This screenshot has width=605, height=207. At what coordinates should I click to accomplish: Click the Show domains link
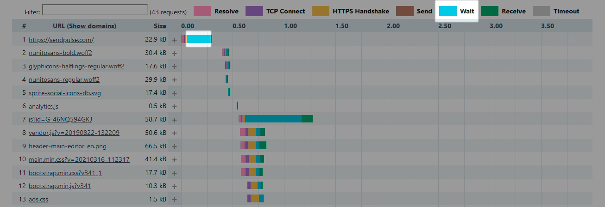[x=92, y=26]
